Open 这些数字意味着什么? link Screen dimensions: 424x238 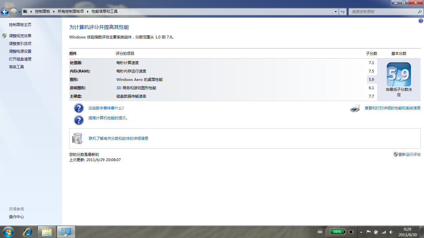(106, 108)
